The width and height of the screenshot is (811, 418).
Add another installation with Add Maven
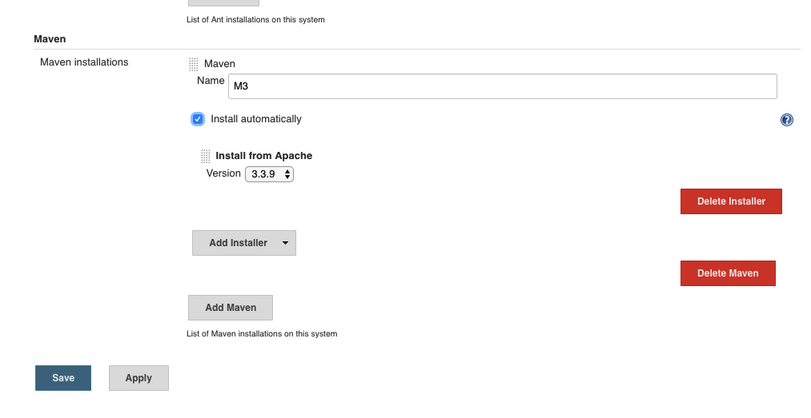click(x=230, y=308)
